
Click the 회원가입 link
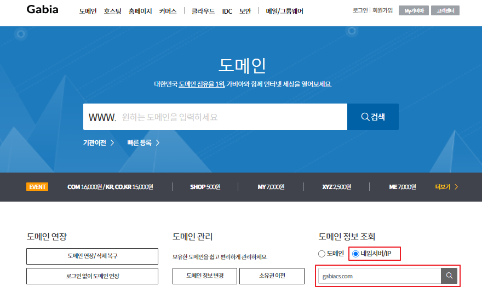382,10
